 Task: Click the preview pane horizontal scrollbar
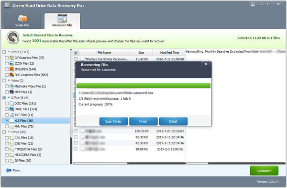[x=236, y=163]
